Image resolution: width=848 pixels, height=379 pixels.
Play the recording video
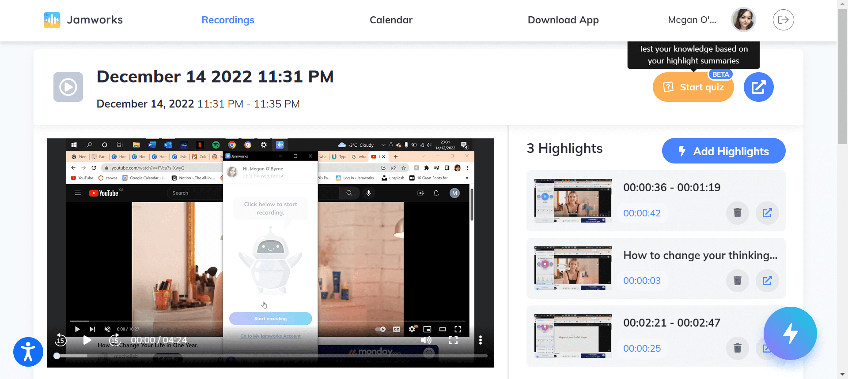coord(87,340)
